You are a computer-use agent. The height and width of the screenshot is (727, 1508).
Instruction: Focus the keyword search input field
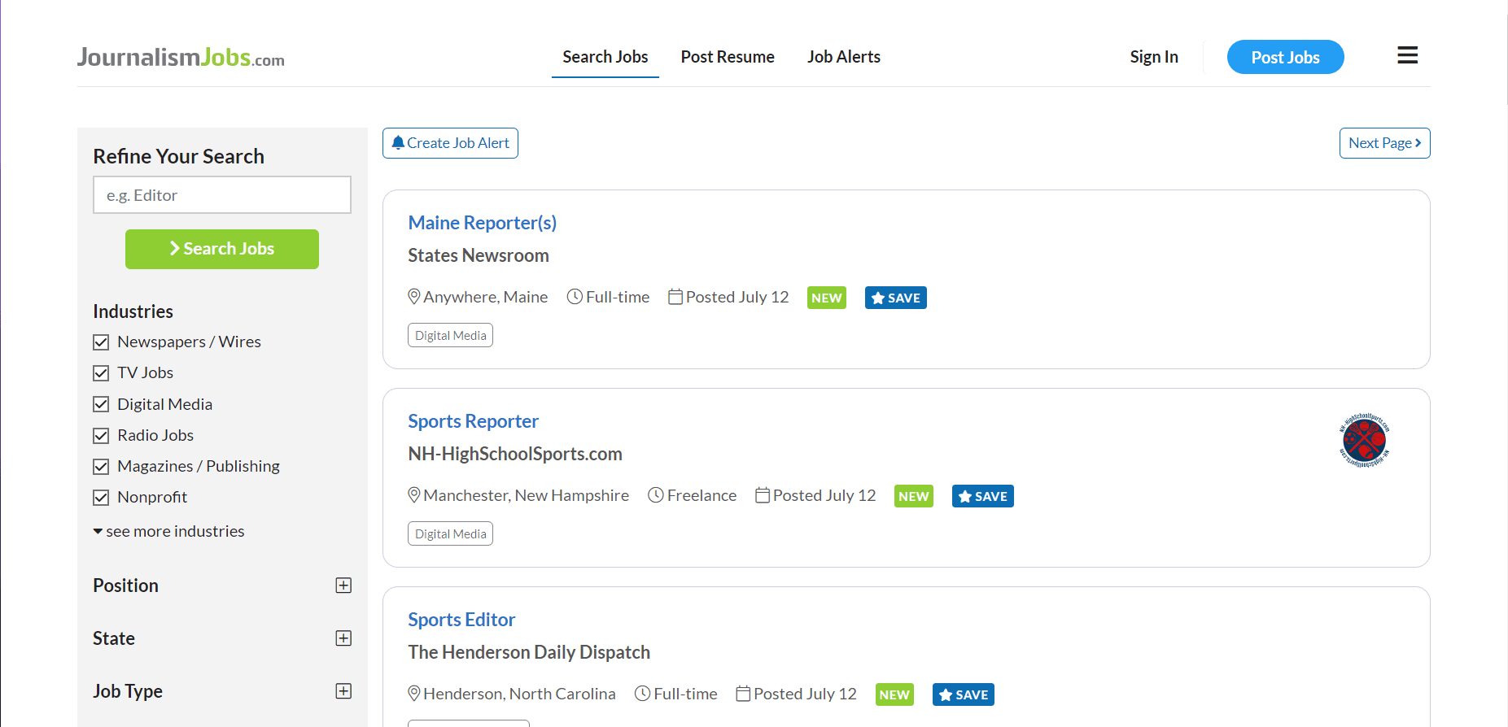tap(222, 195)
